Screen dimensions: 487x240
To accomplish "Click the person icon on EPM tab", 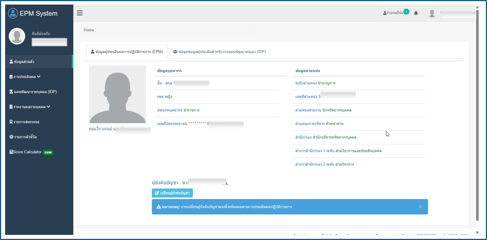I will coord(93,52).
